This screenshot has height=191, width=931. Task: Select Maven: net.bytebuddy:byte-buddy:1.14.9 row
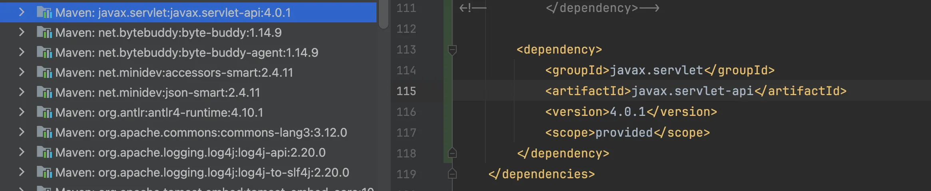188,32
